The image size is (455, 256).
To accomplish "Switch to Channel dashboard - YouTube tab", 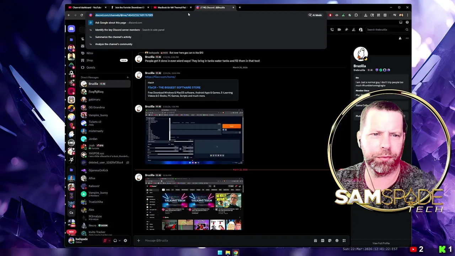I will 87,7.
